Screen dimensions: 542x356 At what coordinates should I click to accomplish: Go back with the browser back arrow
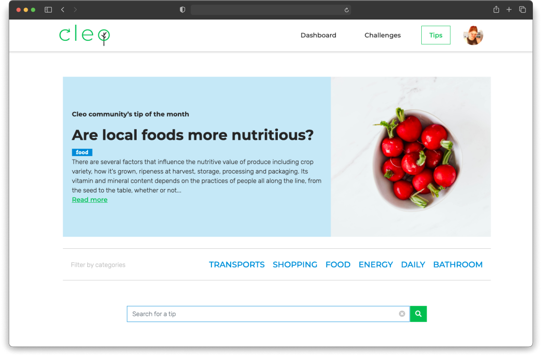pos(63,10)
